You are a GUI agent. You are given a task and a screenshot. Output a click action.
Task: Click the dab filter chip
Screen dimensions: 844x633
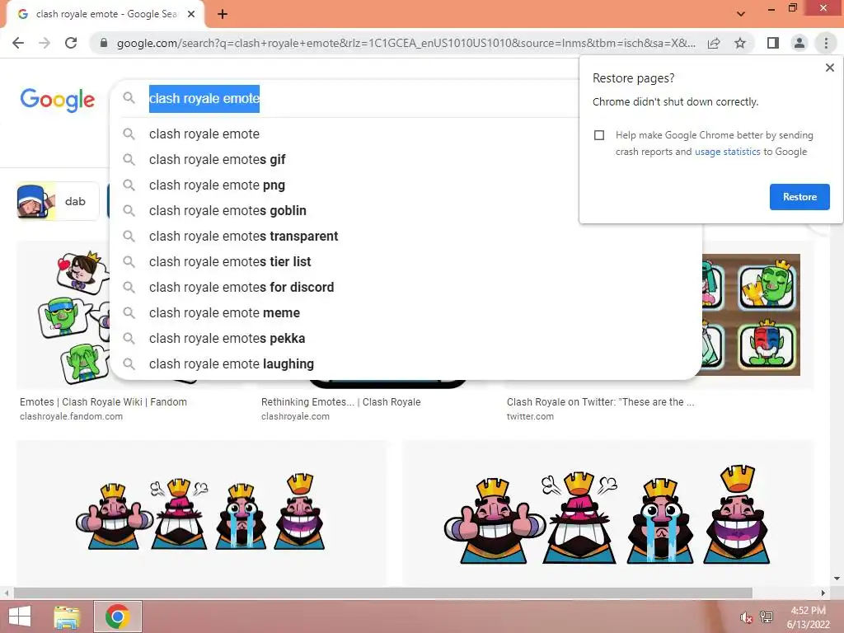(58, 201)
